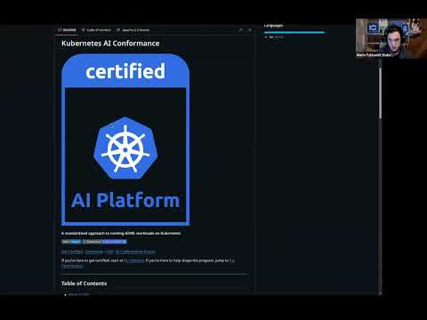427x320 pixels.
Task: Click the Languages usage bar
Action: click(294, 32)
